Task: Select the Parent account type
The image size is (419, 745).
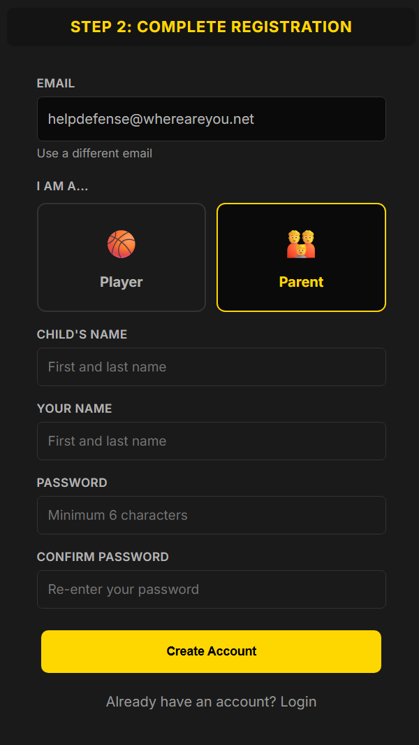Action: coord(301,257)
